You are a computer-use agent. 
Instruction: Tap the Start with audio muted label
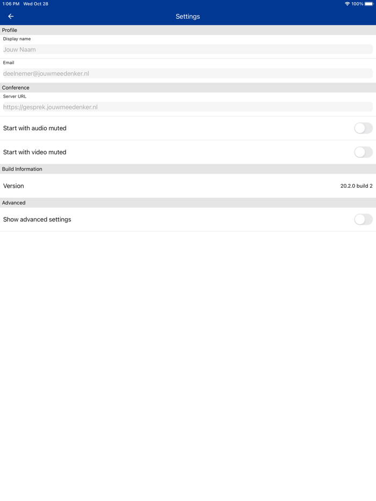pyautogui.click(x=35, y=128)
